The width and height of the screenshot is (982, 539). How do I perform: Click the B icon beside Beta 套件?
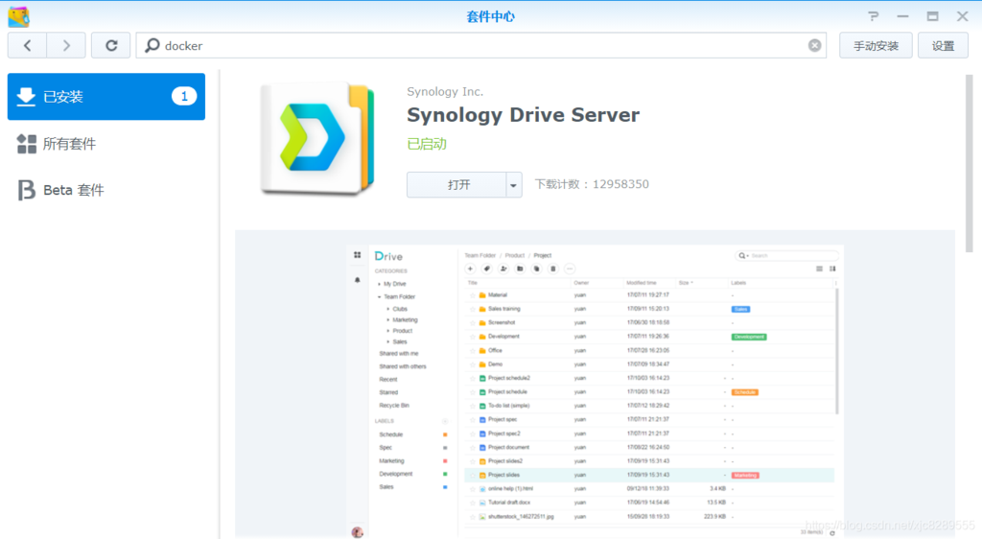[x=26, y=190]
